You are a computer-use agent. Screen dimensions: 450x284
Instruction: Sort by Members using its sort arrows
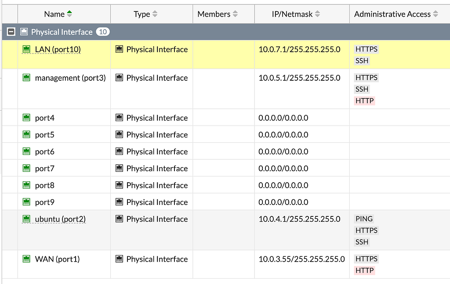pyautogui.click(x=235, y=14)
